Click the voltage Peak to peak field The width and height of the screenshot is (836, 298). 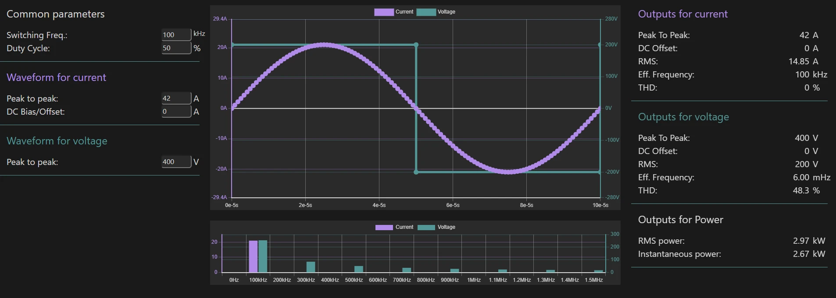click(x=176, y=162)
